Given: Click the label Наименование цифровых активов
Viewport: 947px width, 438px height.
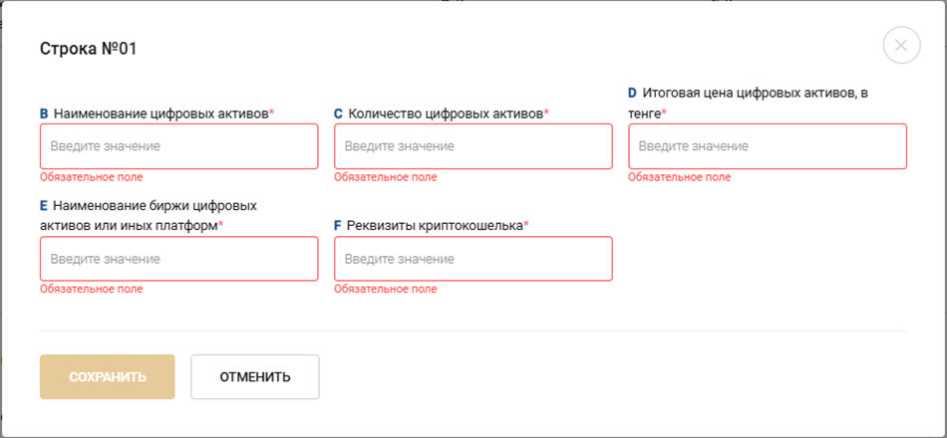Looking at the screenshot, I should 161,113.
